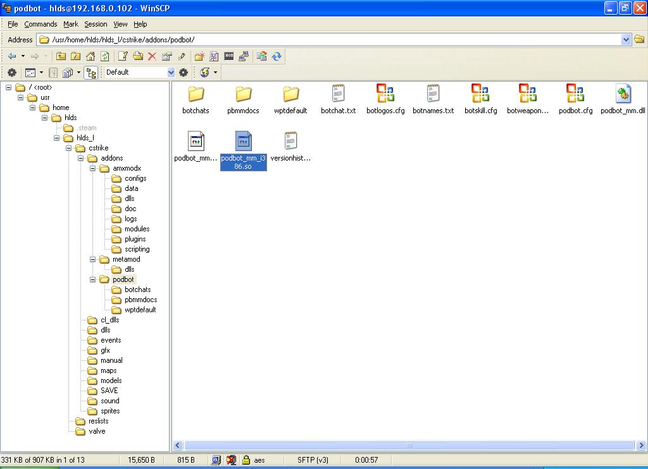This screenshot has width=648, height=469.
Task: Select the botchat.txt file
Action: tap(338, 99)
